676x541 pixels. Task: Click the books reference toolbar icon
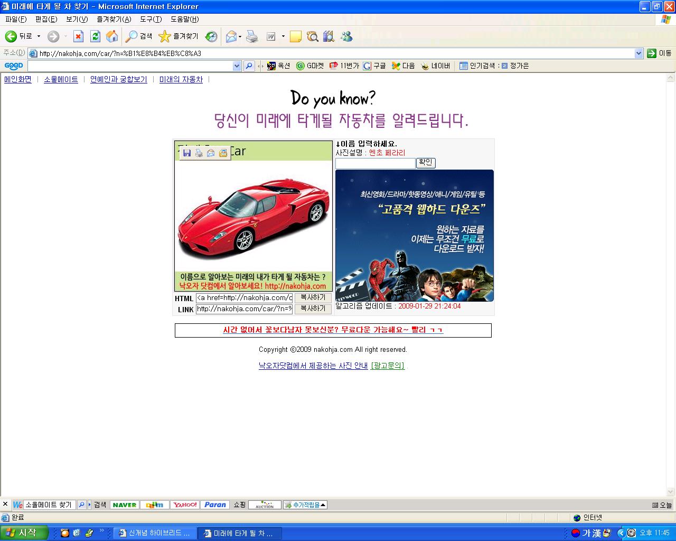tap(329, 36)
